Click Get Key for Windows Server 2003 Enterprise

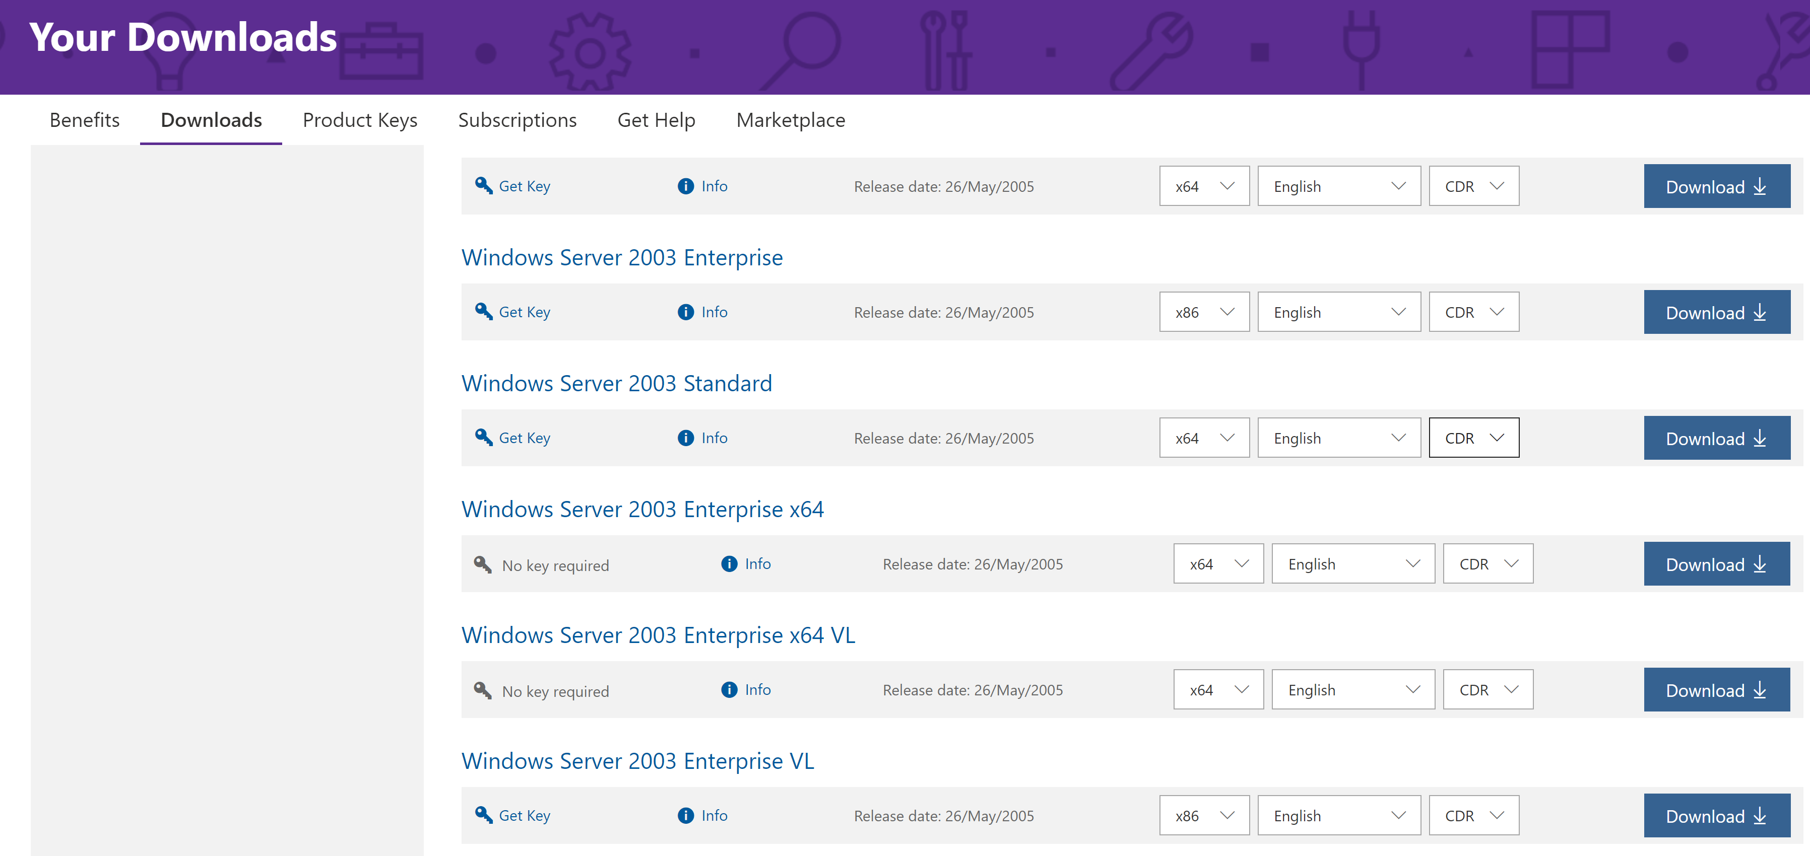coord(524,312)
